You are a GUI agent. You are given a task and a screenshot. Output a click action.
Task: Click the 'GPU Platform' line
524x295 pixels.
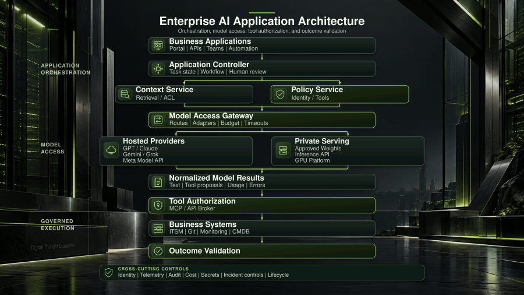click(x=312, y=160)
